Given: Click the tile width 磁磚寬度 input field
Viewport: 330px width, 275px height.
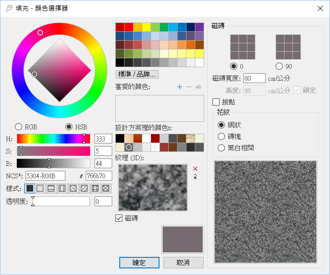Looking at the screenshot, I should click(x=254, y=79).
